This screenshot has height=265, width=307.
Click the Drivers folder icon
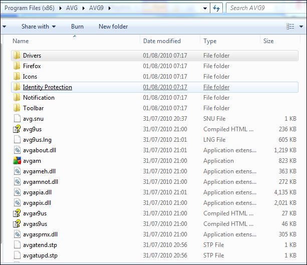[x=17, y=56]
